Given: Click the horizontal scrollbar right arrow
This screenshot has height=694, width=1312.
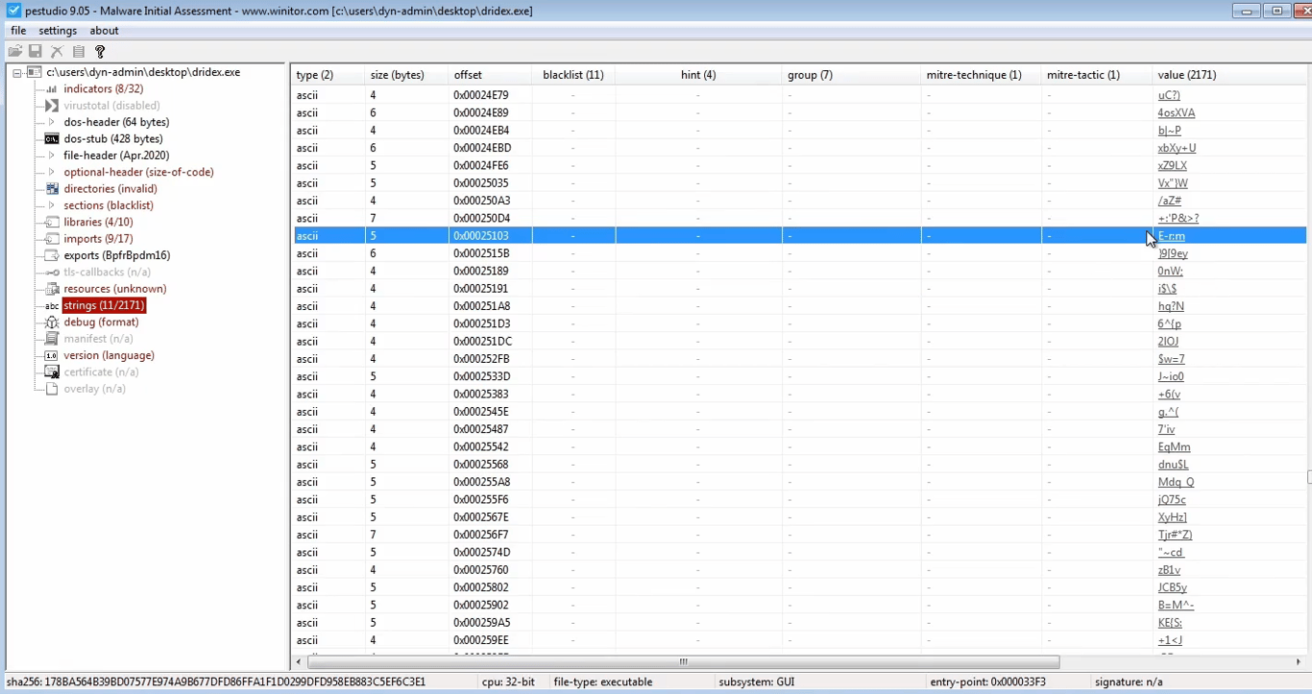Looking at the screenshot, I should point(1300,662).
